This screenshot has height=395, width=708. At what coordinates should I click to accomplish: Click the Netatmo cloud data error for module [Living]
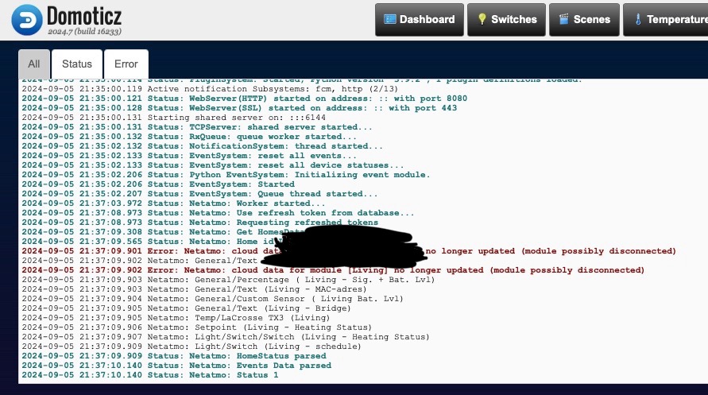[333, 270]
